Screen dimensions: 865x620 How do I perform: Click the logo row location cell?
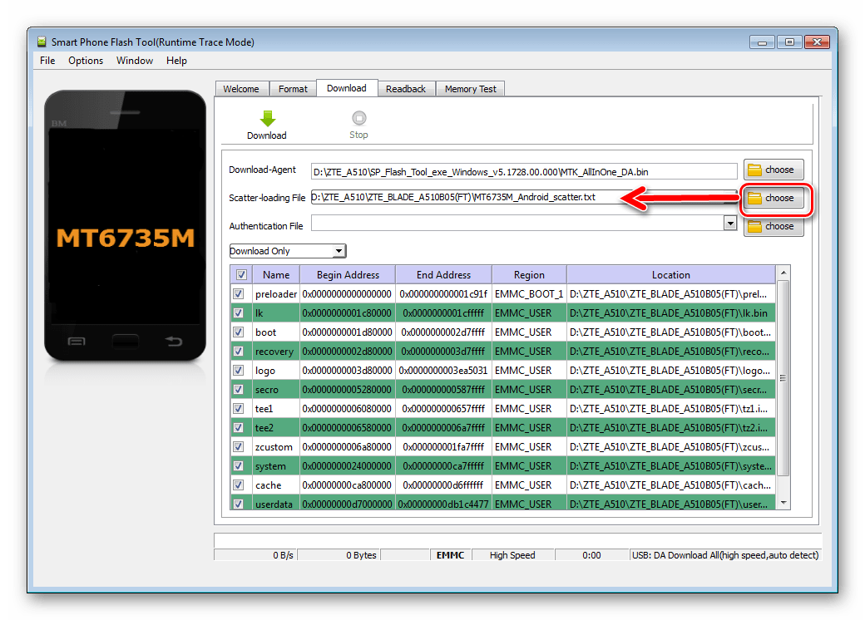click(x=671, y=371)
